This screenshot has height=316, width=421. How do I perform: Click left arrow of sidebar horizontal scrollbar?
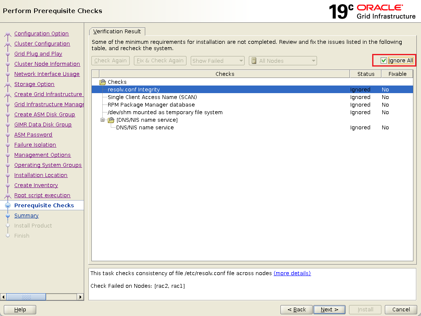click(3, 297)
